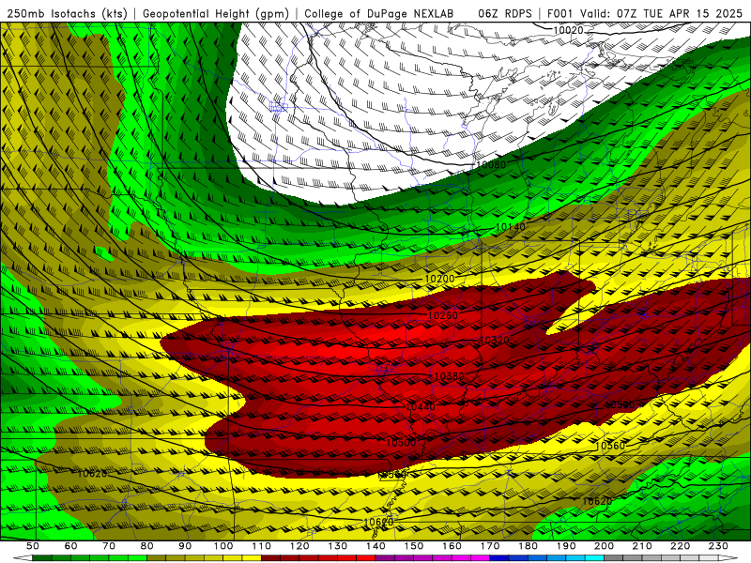Select the 100 legend value
Image resolution: width=751 pixels, height=563 pixels.
223,546
